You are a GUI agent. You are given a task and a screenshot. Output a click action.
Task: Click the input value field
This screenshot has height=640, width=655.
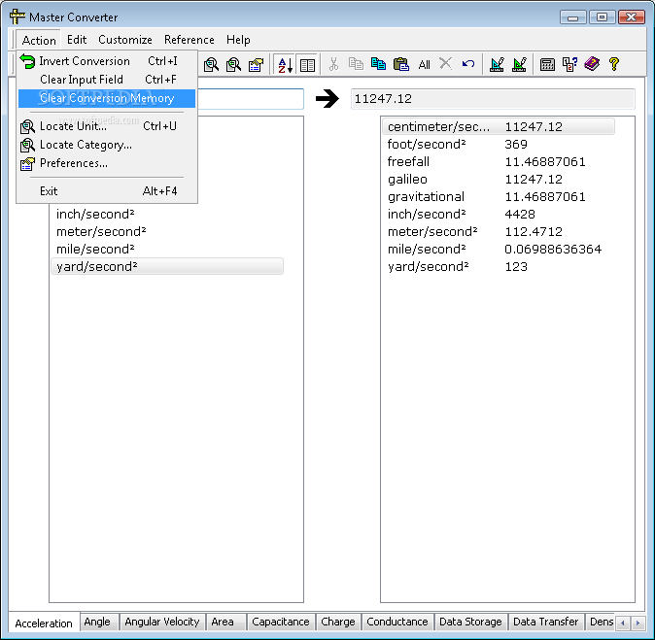250,98
